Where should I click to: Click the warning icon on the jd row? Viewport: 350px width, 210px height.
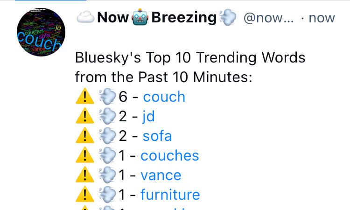tap(85, 116)
